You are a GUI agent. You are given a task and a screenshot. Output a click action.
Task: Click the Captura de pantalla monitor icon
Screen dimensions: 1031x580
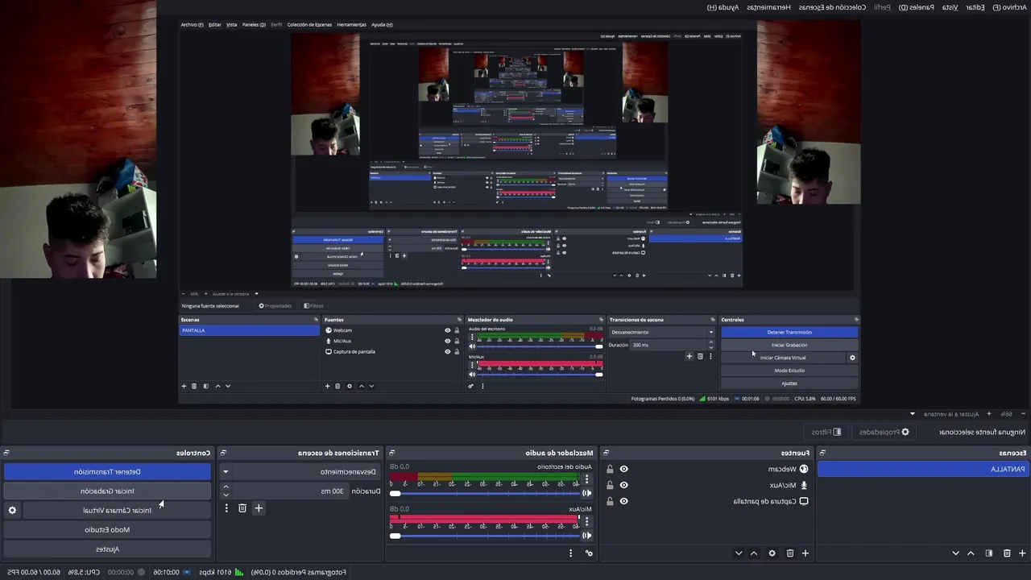[x=803, y=501]
